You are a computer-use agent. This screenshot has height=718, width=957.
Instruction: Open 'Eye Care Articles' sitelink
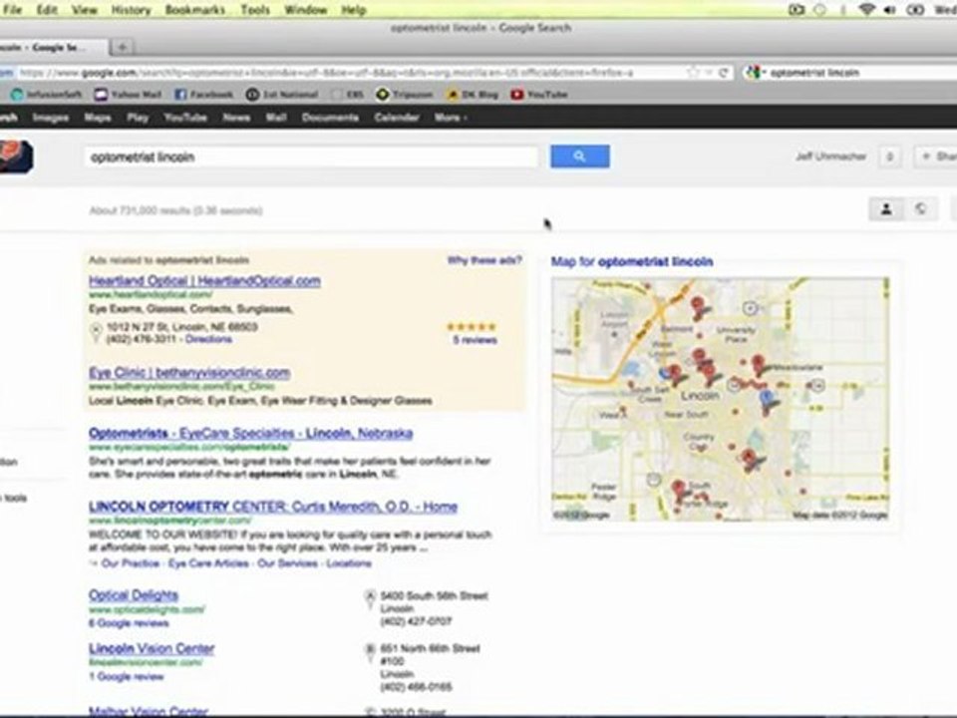[x=208, y=562]
